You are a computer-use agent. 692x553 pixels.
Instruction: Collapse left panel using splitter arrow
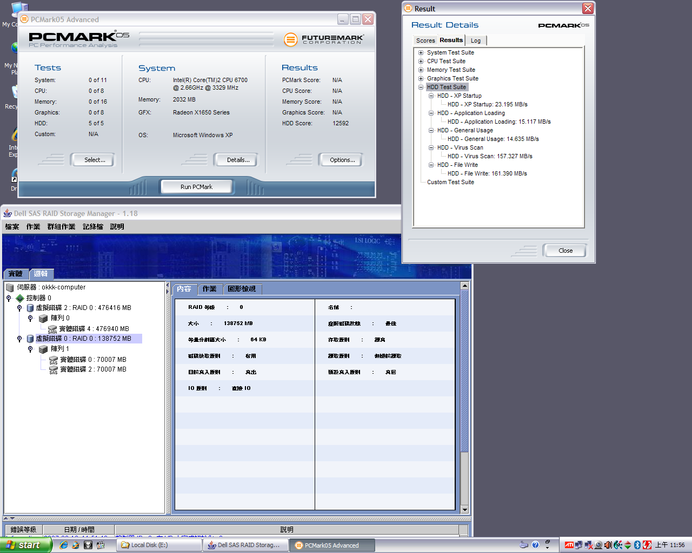[x=168, y=285]
